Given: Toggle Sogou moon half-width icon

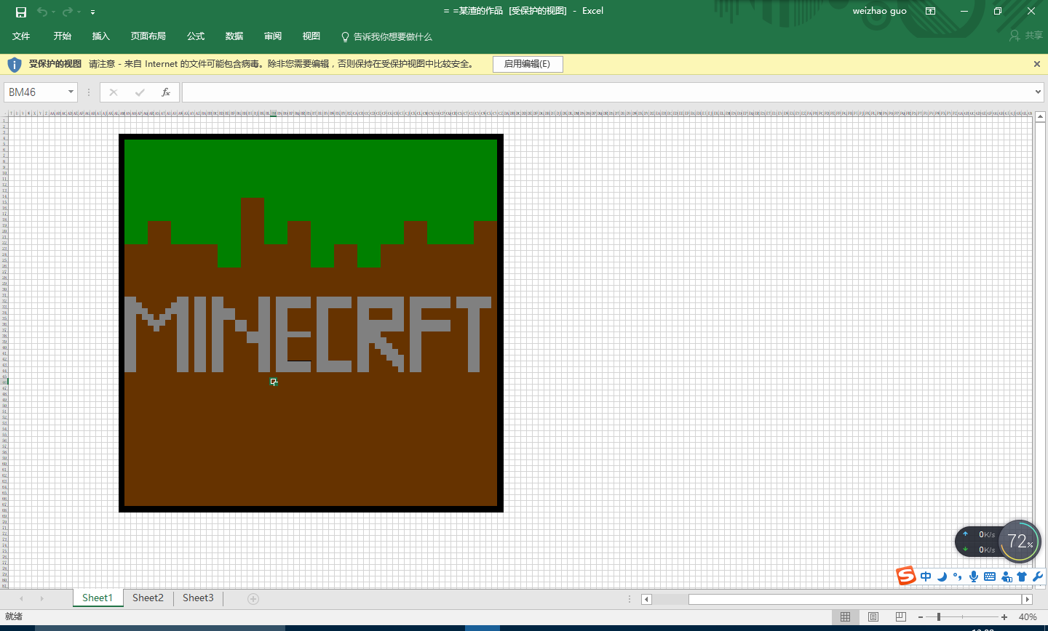Looking at the screenshot, I should (x=942, y=576).
